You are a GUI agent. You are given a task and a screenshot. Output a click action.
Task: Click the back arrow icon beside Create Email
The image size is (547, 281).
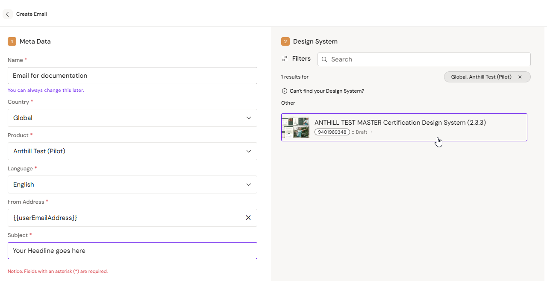(7, 14)
